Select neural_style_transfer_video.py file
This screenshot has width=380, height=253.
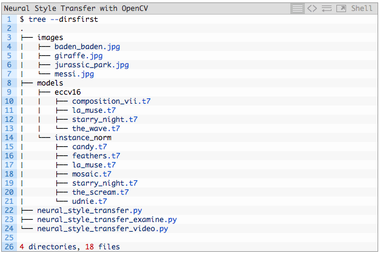pos(102,229)
